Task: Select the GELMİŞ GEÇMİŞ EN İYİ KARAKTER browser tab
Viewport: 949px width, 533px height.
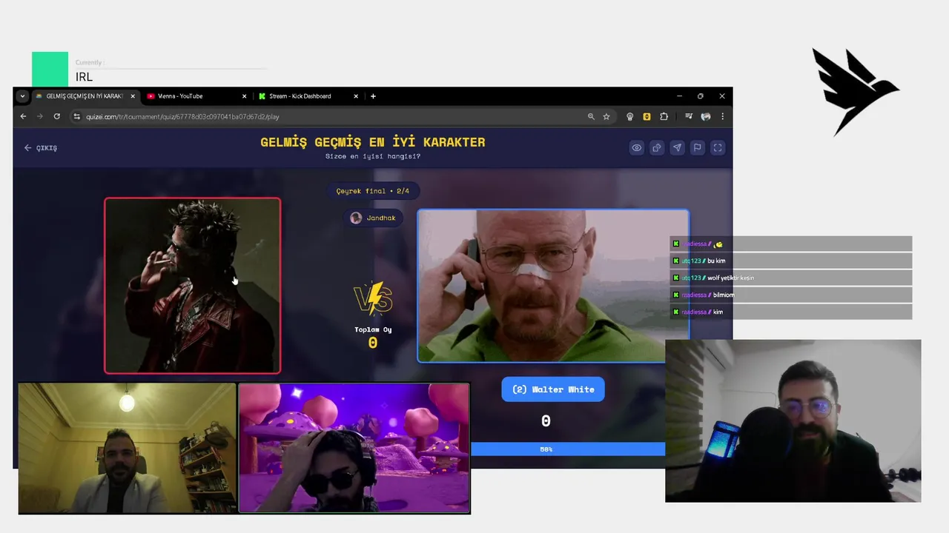Action: point(85,96)
